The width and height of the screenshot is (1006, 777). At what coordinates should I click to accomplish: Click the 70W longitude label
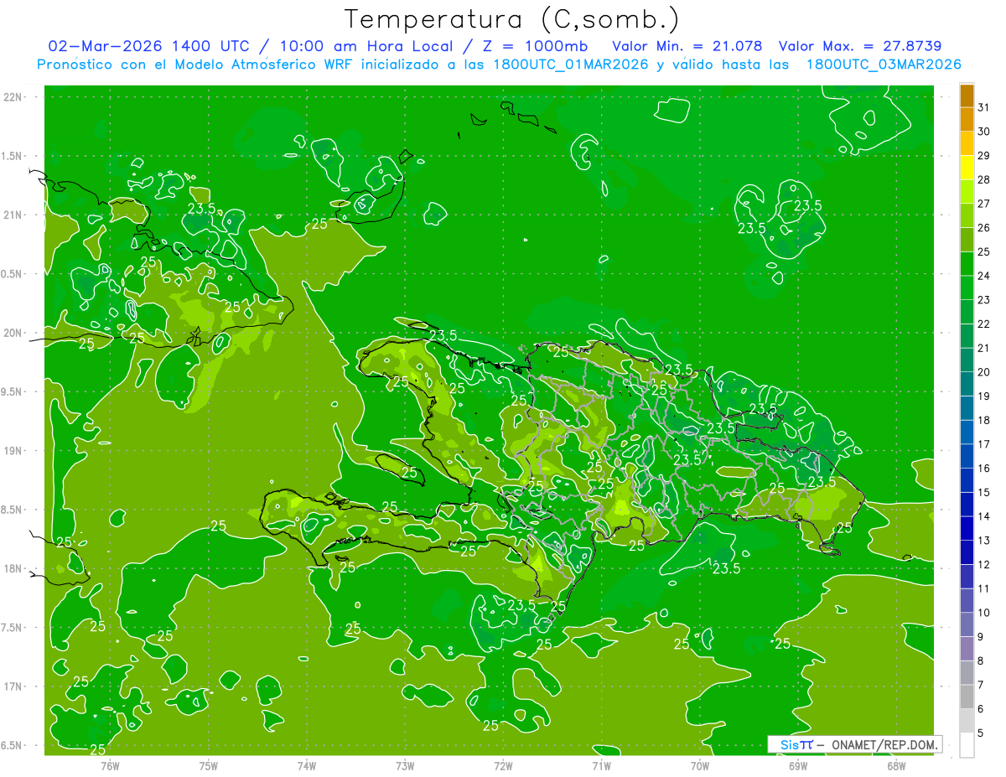700,765
